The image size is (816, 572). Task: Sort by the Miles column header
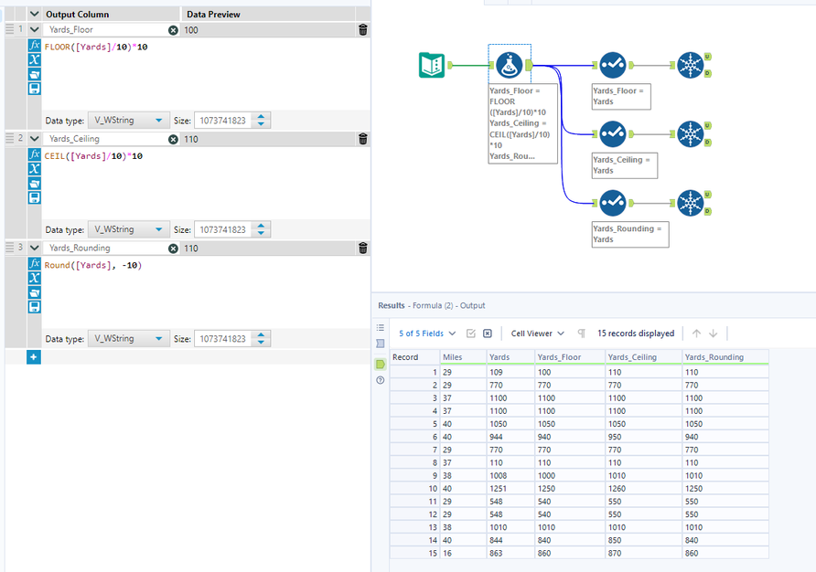tap(463, 357)
